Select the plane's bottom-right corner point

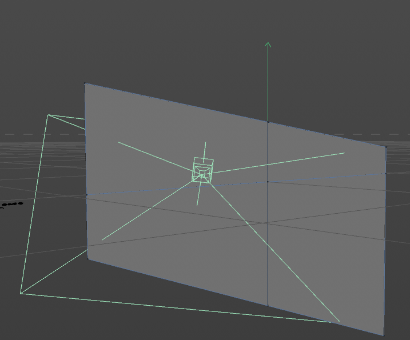[384, 335]
